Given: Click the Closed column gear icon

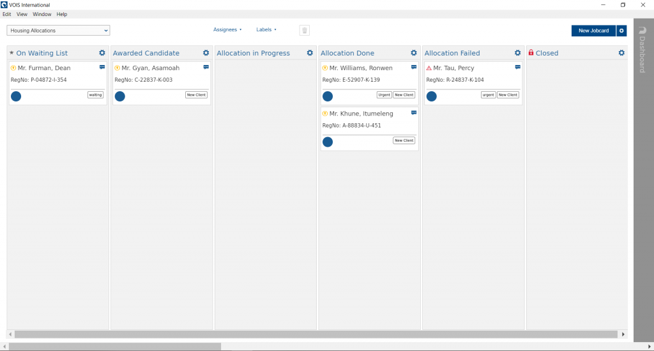Looking at the screenshot, I should (x=621, y=53).
